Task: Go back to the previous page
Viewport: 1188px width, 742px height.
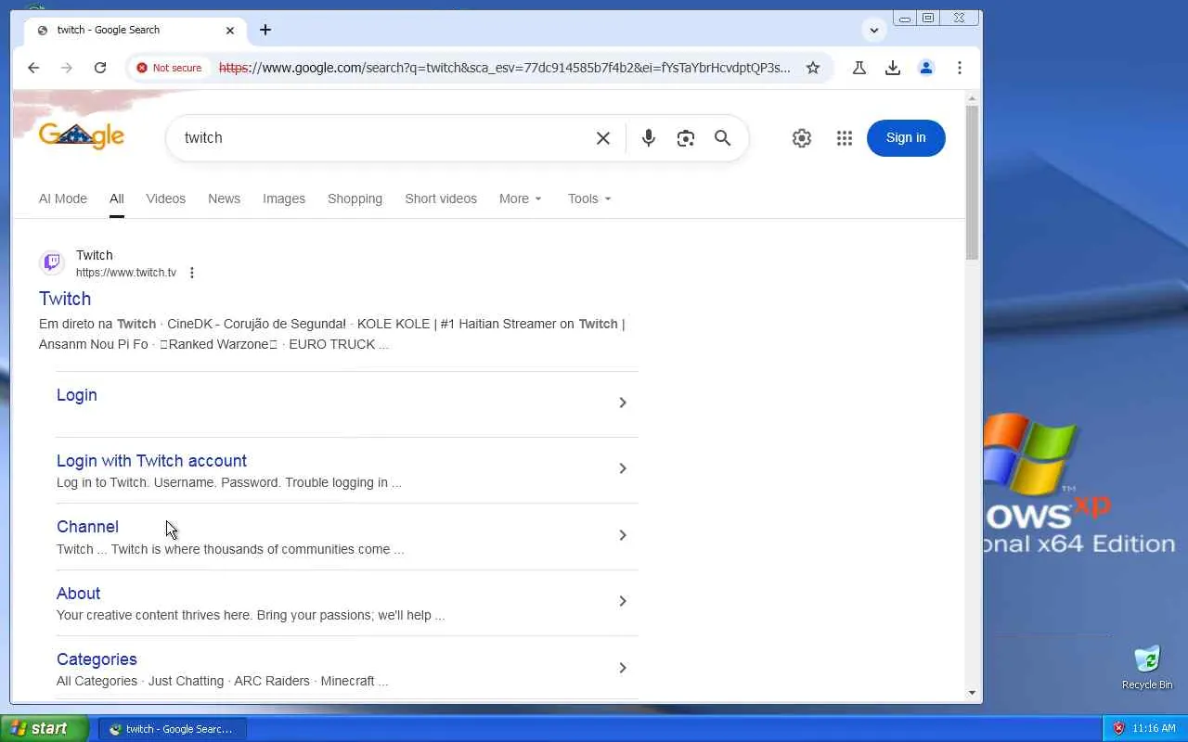Action: [33, 68]
